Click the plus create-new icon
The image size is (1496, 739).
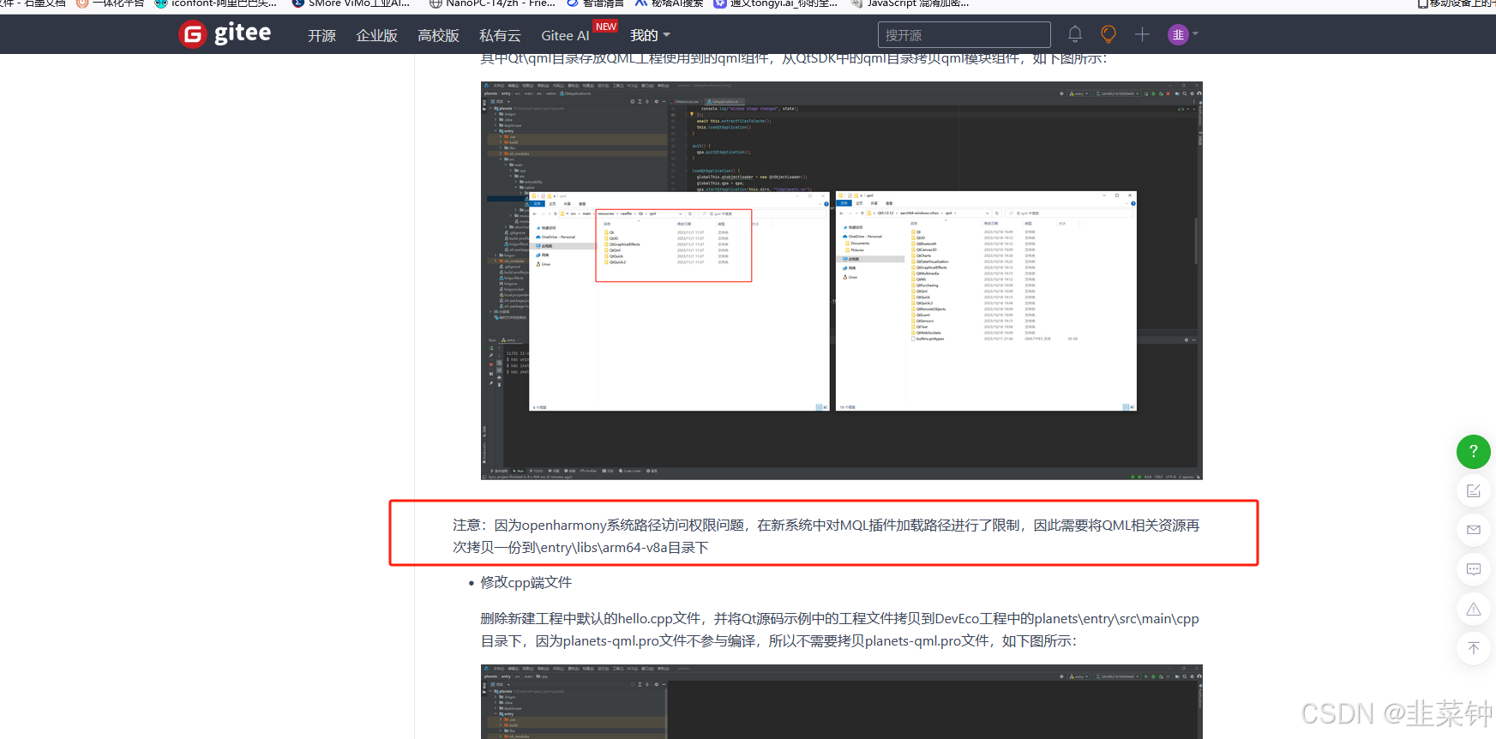[1142, 34]
